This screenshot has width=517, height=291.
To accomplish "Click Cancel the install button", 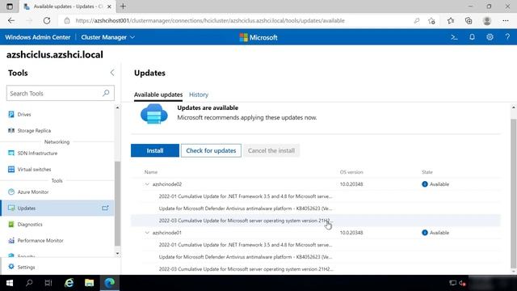I will click(271, 150).
